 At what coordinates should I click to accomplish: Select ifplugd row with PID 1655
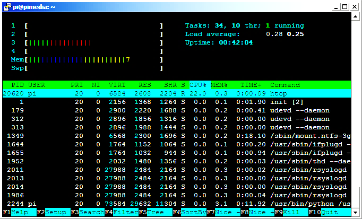coord(177,153)
